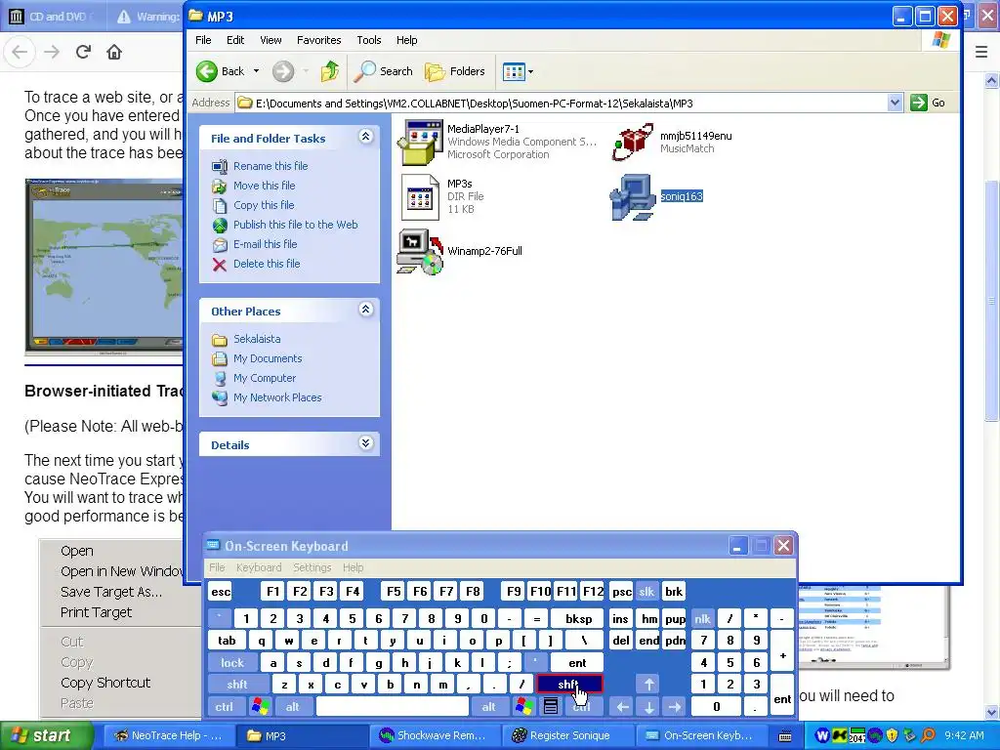Click E-mail this file link
The height and width of the screenshot is (750, 1000).
point(266,244)
